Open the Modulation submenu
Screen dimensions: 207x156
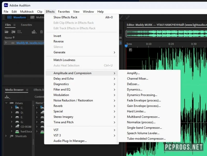[x=82, y=95]
